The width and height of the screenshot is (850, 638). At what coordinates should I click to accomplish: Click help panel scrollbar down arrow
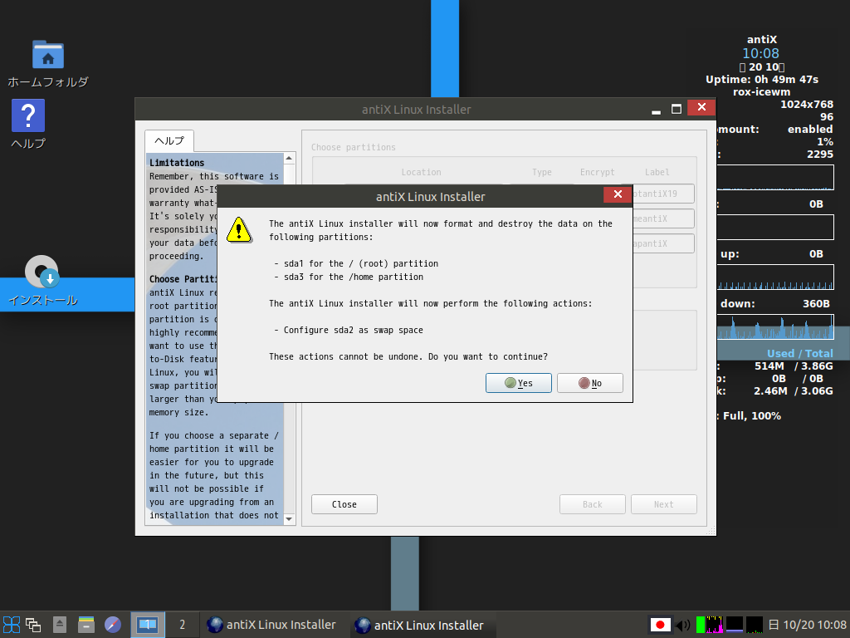pyautogui.click(x=289, y=519)
